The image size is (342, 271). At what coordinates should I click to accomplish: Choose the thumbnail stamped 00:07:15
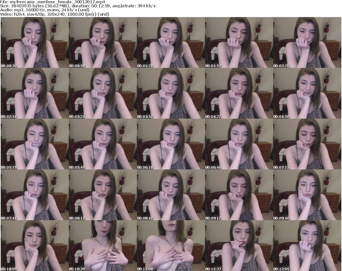307,144
